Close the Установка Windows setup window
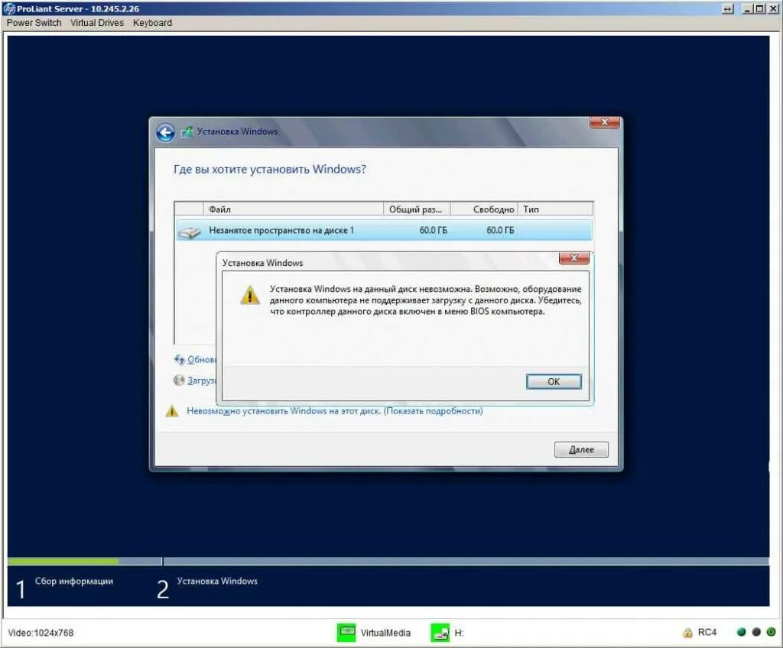 pos(604,122)
